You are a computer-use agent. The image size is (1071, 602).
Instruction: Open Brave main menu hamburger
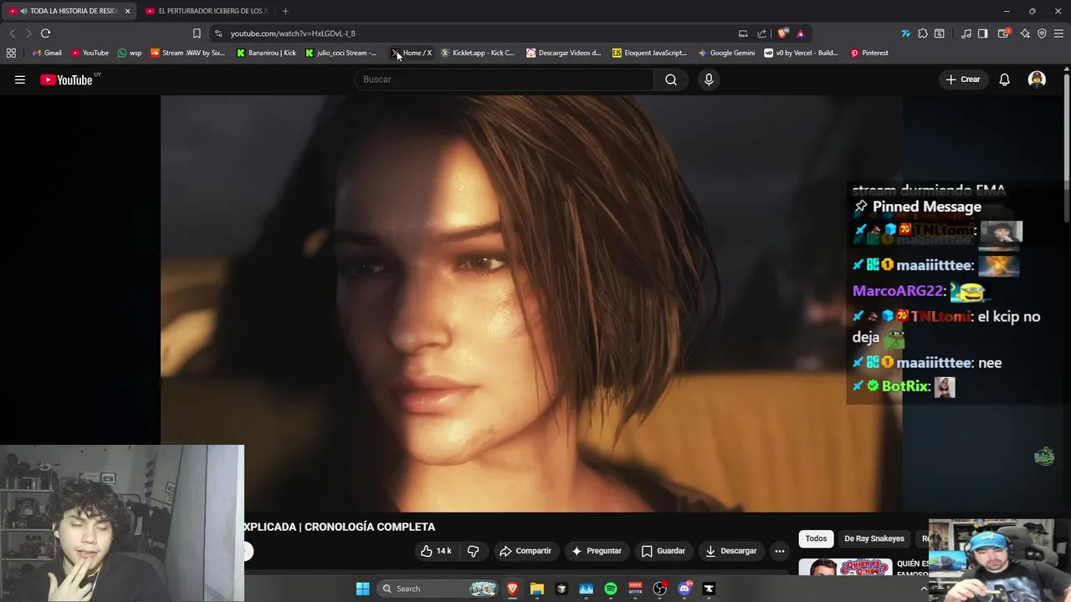coord(1059,33)
